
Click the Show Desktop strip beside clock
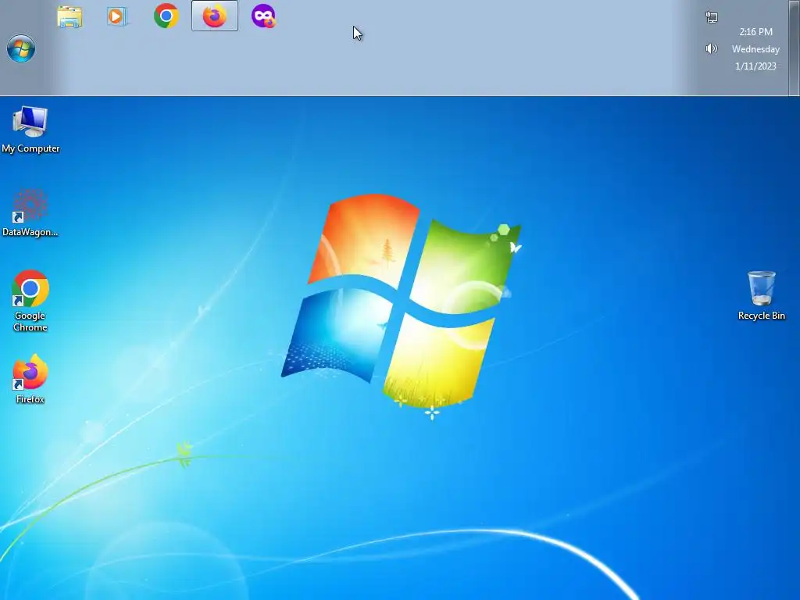click(794, 48)
